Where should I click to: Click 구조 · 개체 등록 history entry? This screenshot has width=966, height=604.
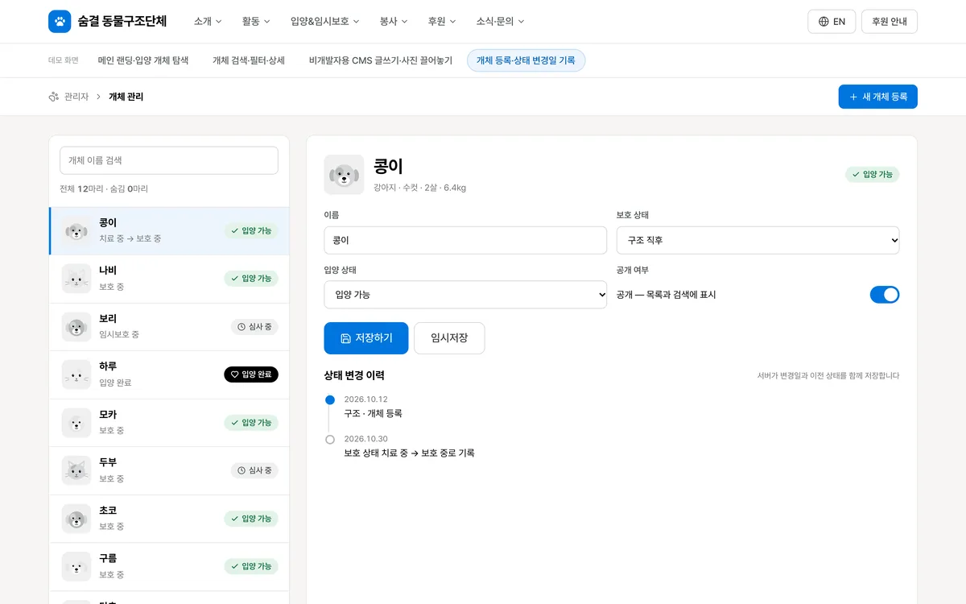click(373, 413)
